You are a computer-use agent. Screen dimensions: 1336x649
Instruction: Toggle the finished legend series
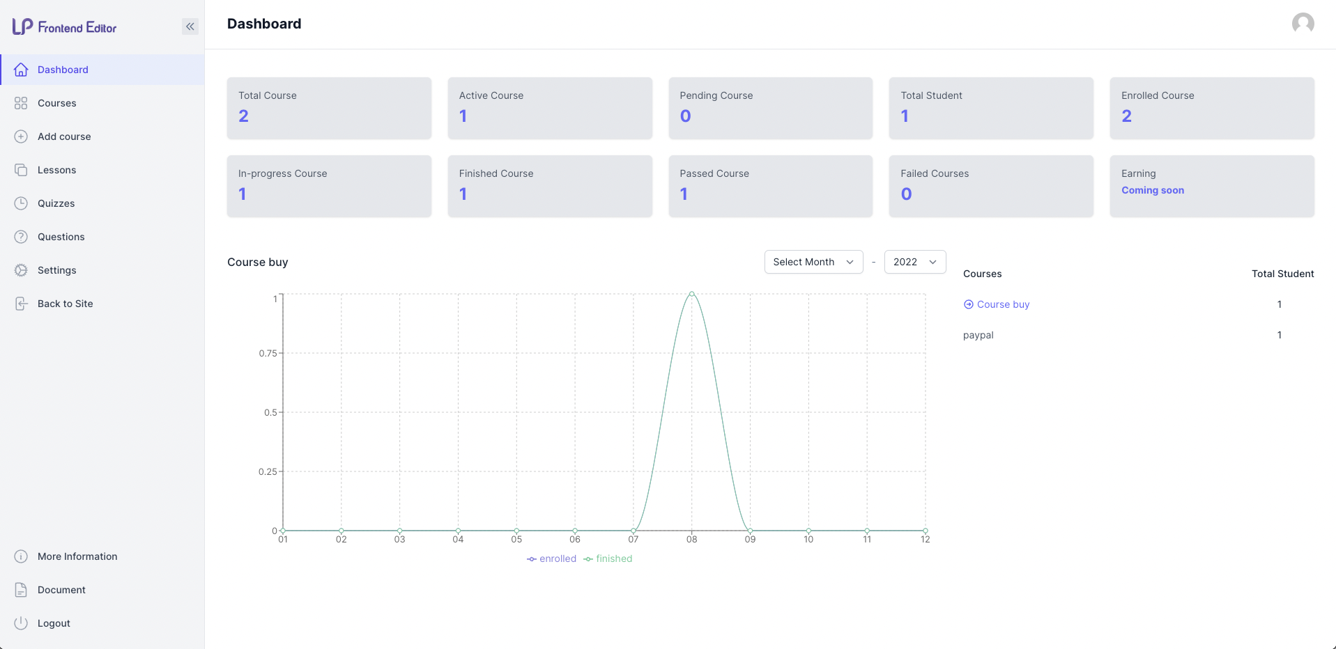tap(608, 558)
